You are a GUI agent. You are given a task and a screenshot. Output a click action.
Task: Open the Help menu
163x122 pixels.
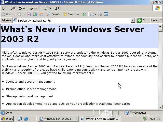[58, 8]
